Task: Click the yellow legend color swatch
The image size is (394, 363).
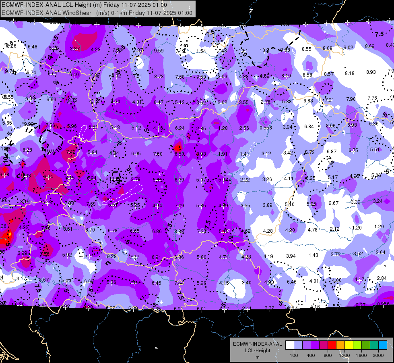Action: [x=349, y=345]
